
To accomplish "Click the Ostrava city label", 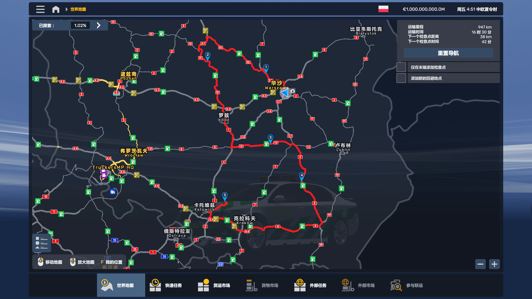I will tap(177, 233).
